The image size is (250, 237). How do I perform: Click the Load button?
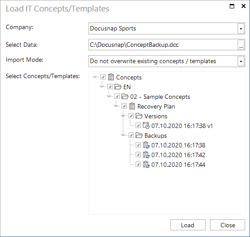[188, 225]
